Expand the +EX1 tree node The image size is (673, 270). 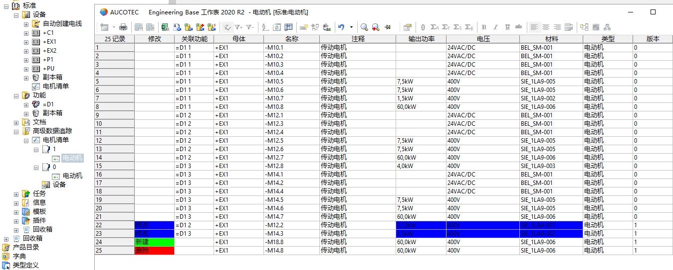pyautogui.click(x=26, y=42)
